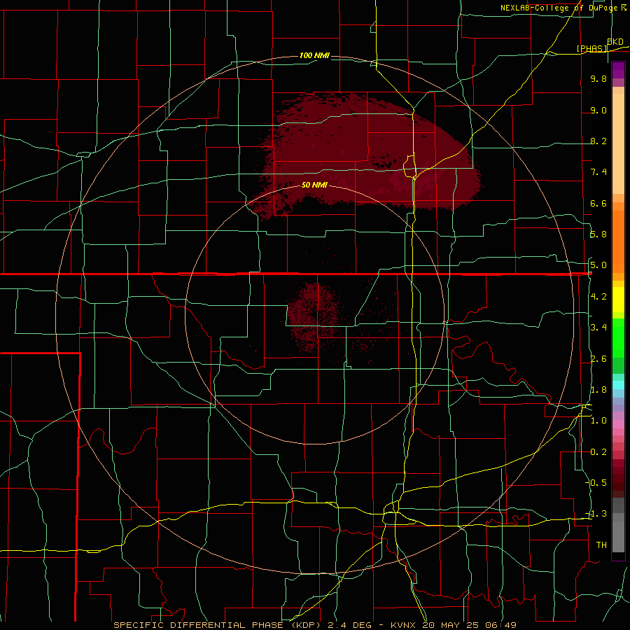
Task: Click the 1.0 value on color scale
Action: coord(598,421)
